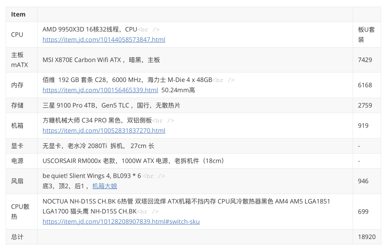Click the CPU row label

(17, 35)
